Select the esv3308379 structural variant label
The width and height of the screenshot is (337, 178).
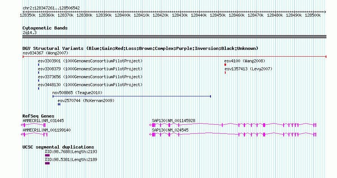point(90,69)
